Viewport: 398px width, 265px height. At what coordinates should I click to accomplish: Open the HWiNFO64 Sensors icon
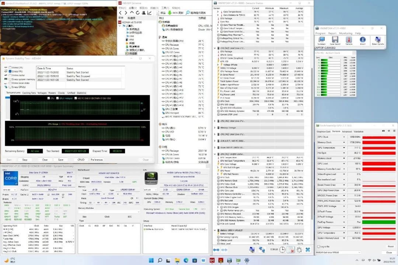click(x=349, y=40)
